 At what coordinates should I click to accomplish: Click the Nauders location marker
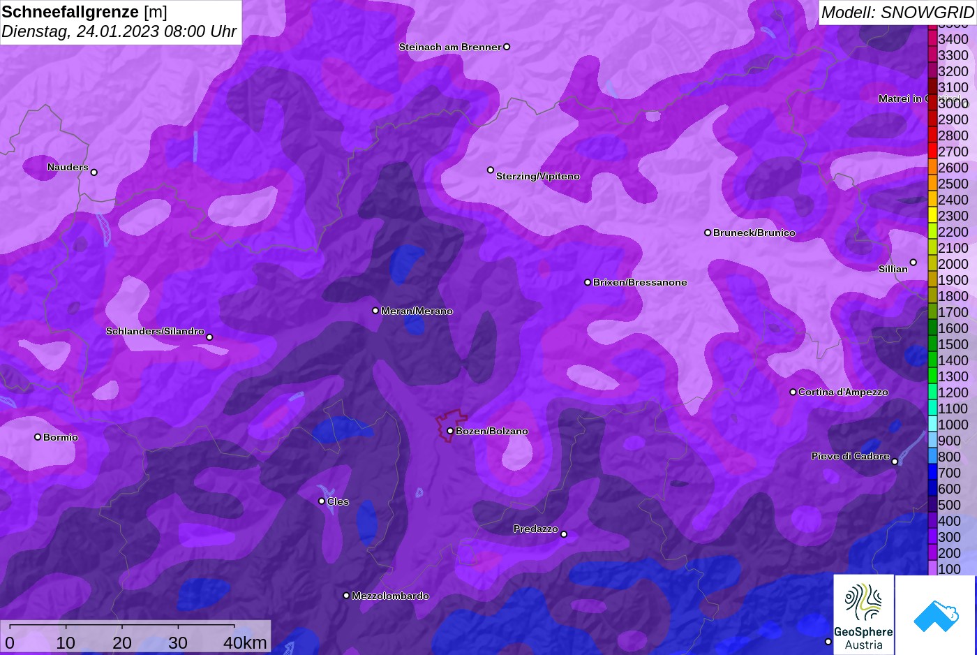click(94, 172)
